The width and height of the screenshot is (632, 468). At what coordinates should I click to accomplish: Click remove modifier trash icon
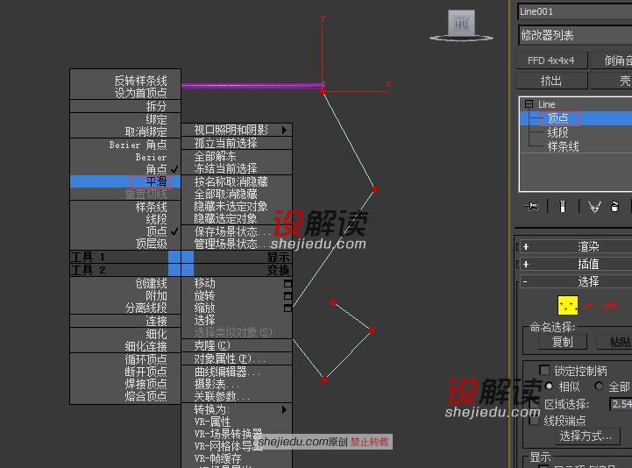614,207
